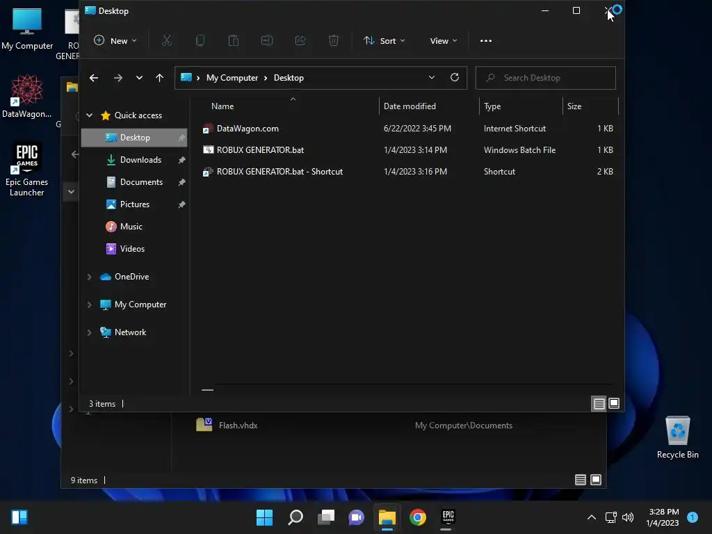Show hidden system tray icons chevron

pos(592,517)
